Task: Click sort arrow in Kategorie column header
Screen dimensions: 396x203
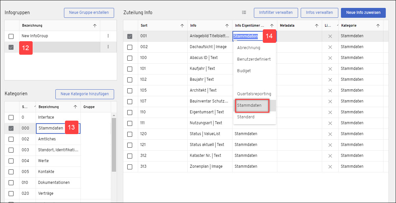Action: click(x=378, y=25)
